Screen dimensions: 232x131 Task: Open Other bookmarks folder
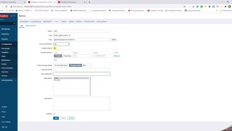pyautogui.click(x=226, y=11)
